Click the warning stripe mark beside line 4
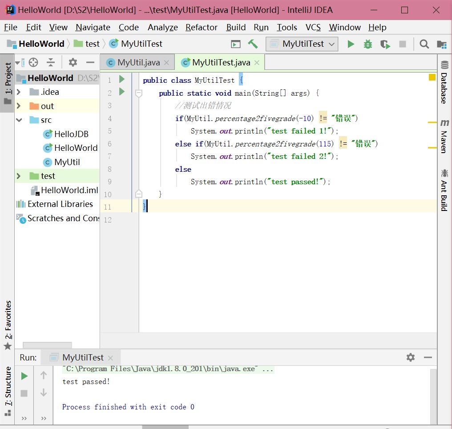 point(432,122)
